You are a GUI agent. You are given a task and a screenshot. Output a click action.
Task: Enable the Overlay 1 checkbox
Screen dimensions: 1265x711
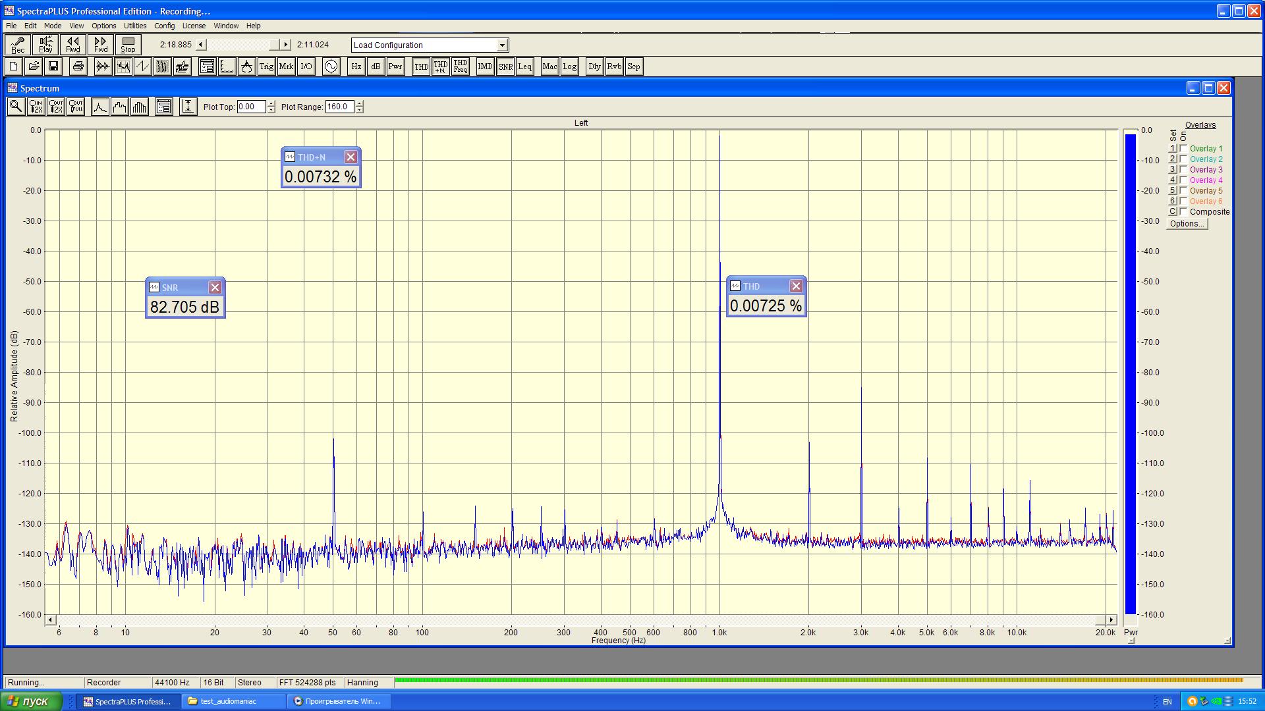tap(1184, 149)
